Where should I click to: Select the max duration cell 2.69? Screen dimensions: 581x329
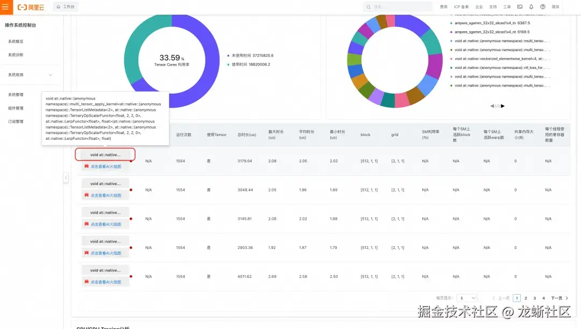tap(272, 276)
